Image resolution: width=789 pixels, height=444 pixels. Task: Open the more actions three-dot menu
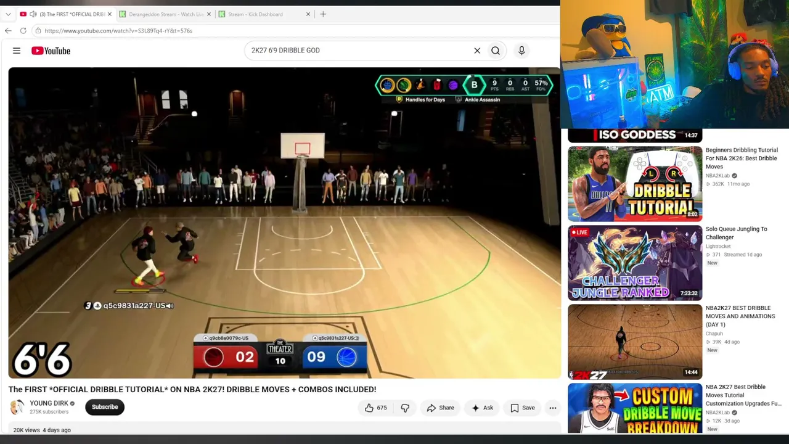coord(553,408)
